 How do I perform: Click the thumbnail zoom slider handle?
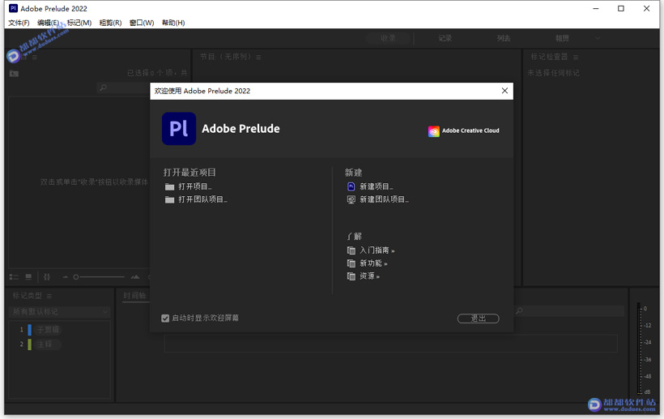[x=76, y=277]
